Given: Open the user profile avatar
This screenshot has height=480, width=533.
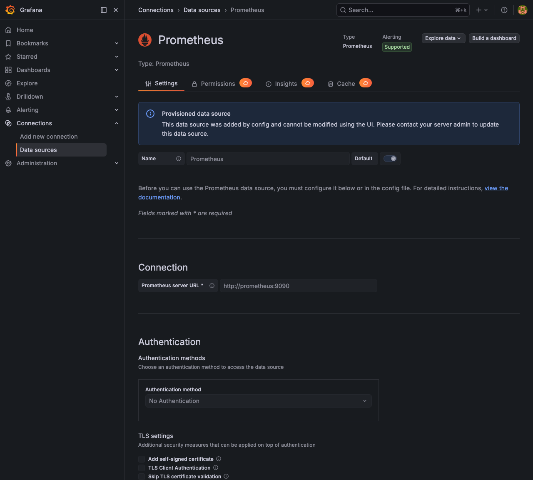Looking at the screenshot, I should pyautogui.click(x=523, y=10).
